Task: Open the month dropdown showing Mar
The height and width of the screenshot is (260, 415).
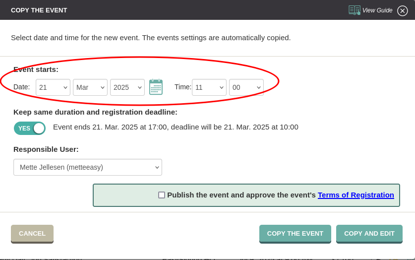Action: click(90, 87)
